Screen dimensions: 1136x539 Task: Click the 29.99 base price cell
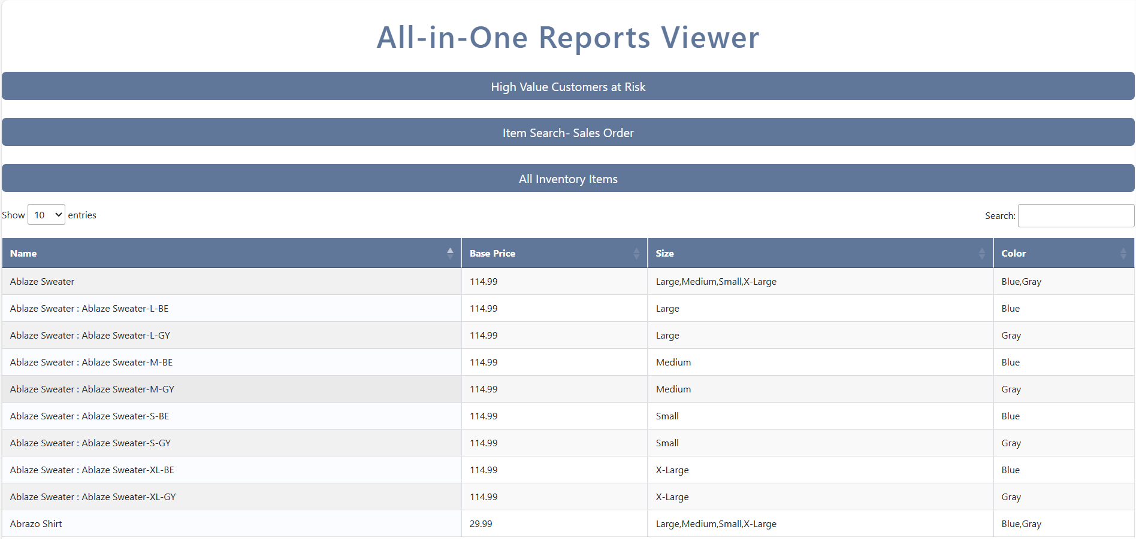click(481, 524)
